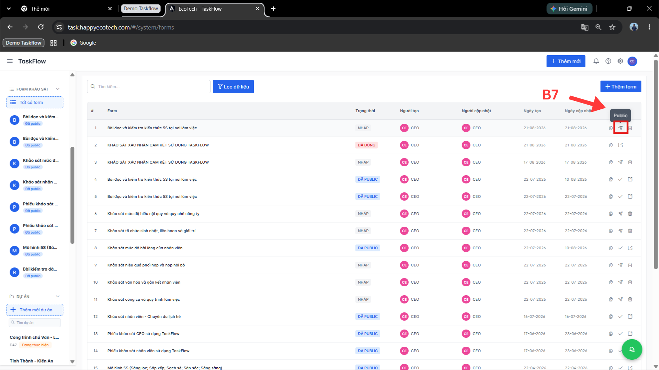Viewport: 659px width, 370px height.
Task: Duplicate the form in row 5
Action: coord(611,196)
